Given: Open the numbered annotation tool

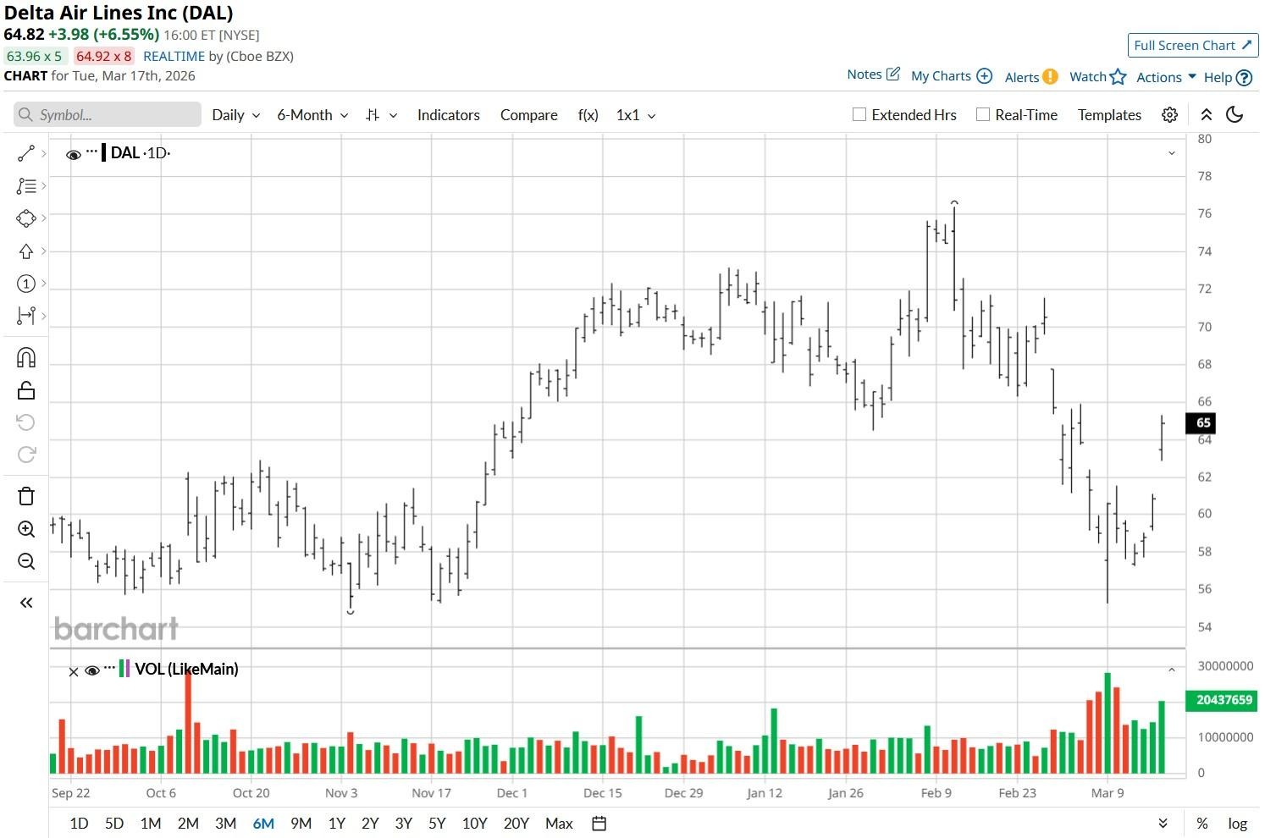Looking at the screenshot, I should 26,284.
